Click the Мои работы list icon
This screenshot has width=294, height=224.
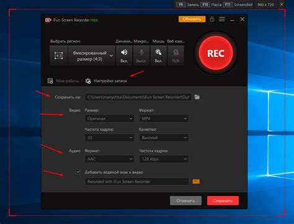50,81
